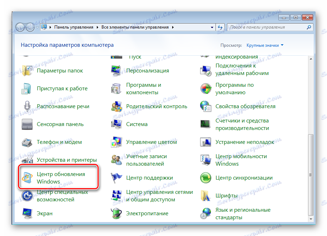
Task: Click the Программы по умолчанию icon
Action: pos(206,89)
